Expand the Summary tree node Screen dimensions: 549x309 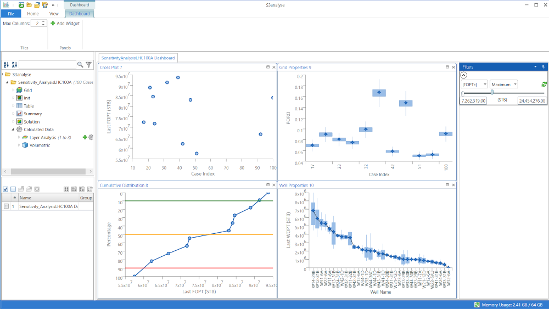pos(13,114)
